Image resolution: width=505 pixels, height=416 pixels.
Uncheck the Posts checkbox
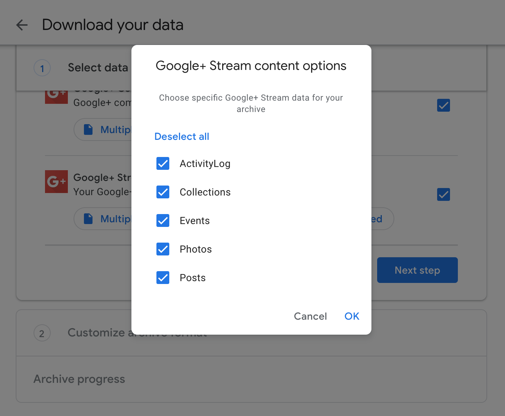click(163, 278)
